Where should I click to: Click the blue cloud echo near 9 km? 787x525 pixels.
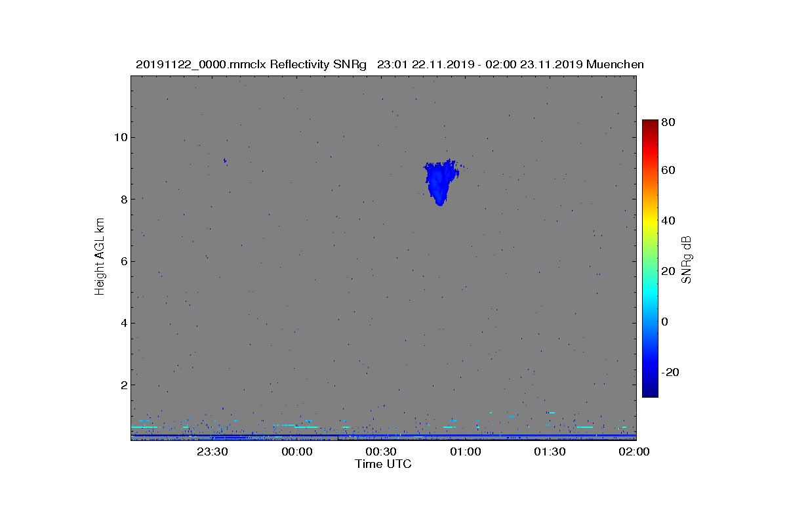(x=441, y=182)
